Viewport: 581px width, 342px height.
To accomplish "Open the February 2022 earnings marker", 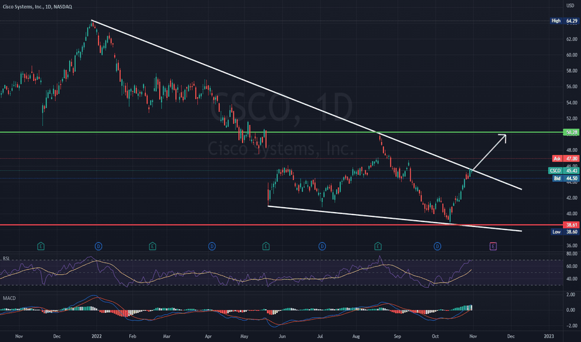I will pos(152,246).
